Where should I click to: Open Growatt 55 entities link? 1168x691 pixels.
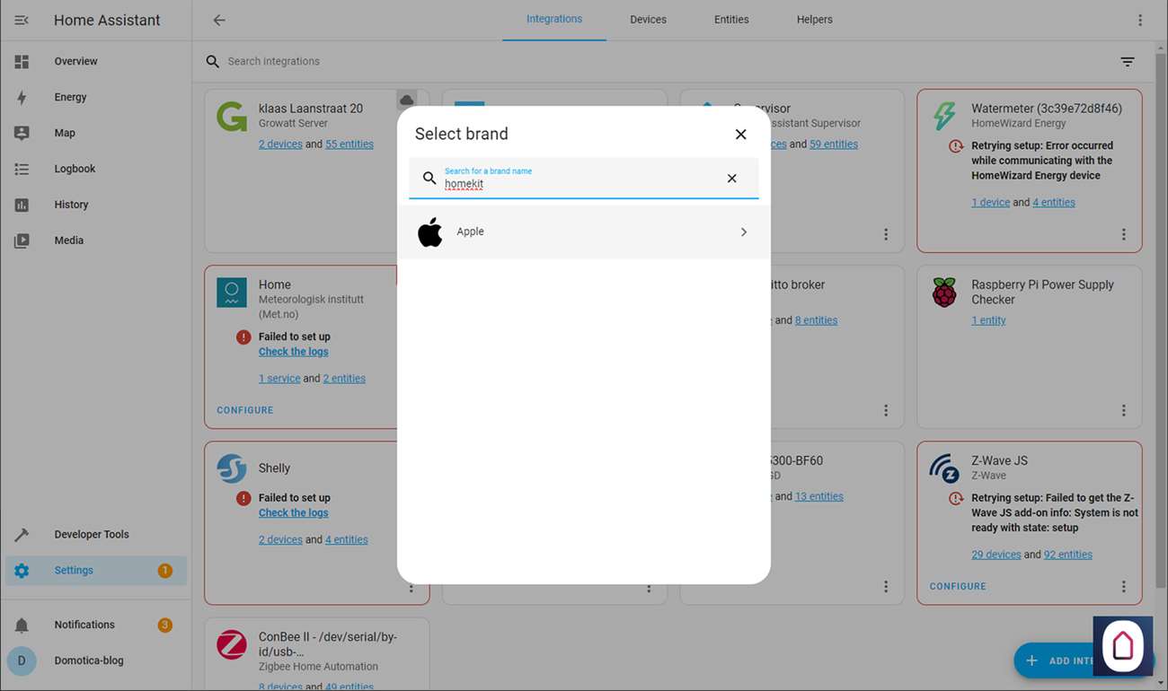(x=350, y=144)
